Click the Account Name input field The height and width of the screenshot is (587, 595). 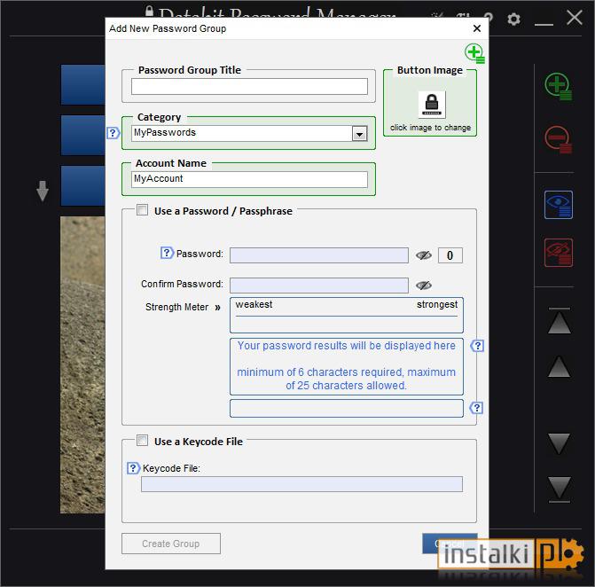tap(249, 179)
